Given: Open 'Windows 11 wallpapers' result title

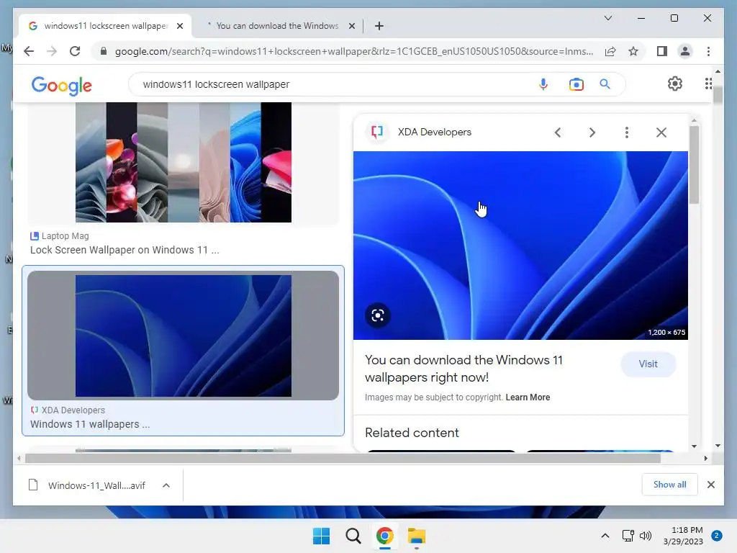Looking at the screenshot, I should click(x=90, y=424).
